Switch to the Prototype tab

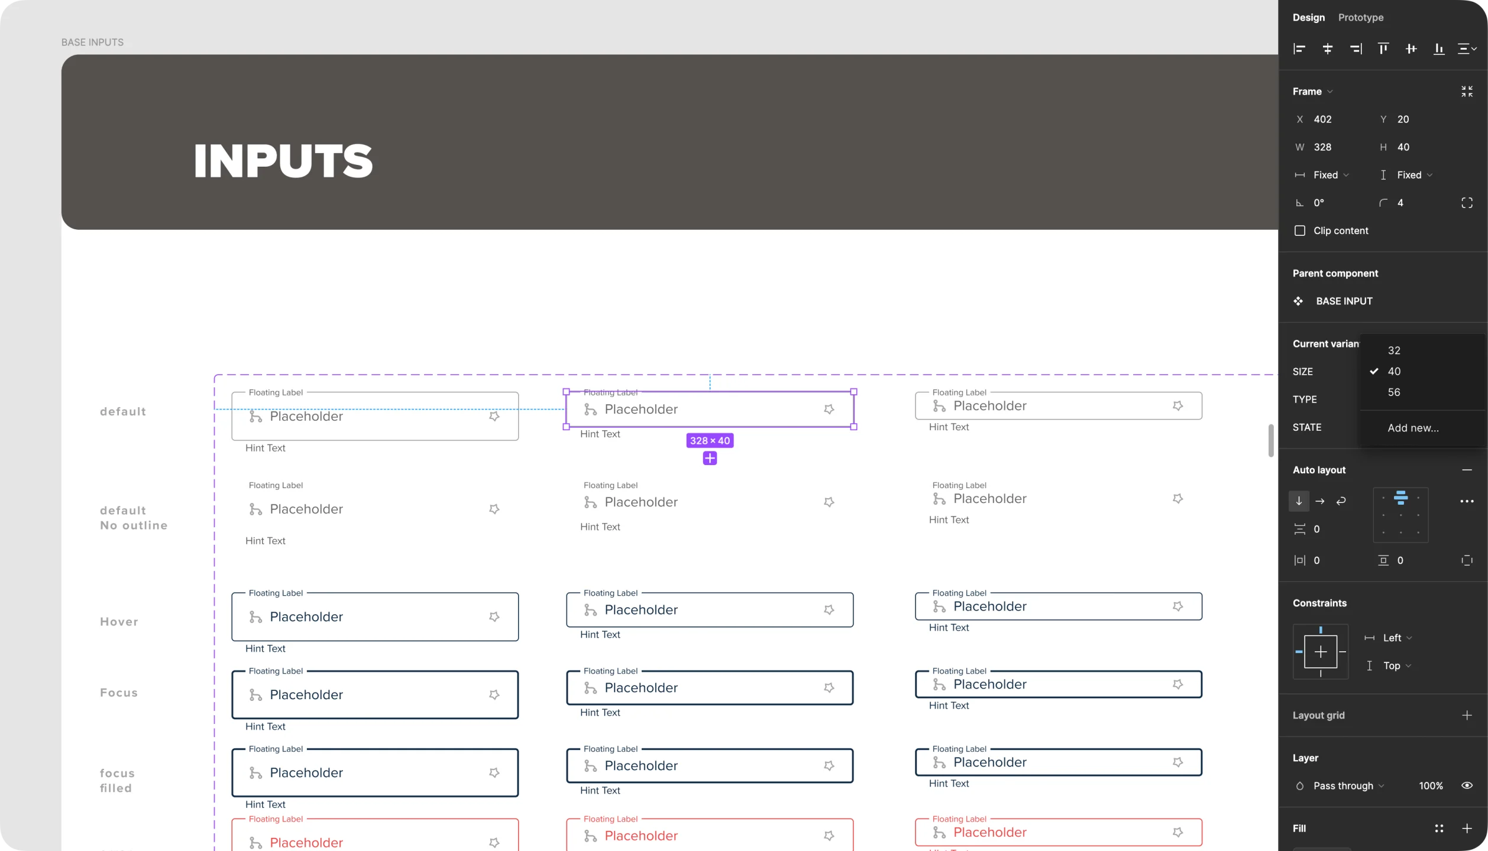point(1360,18)
